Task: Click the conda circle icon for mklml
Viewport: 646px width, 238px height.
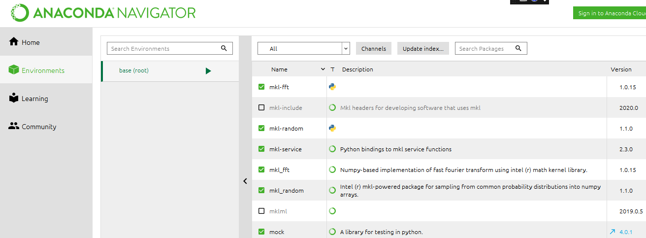Action: [332, 211]
